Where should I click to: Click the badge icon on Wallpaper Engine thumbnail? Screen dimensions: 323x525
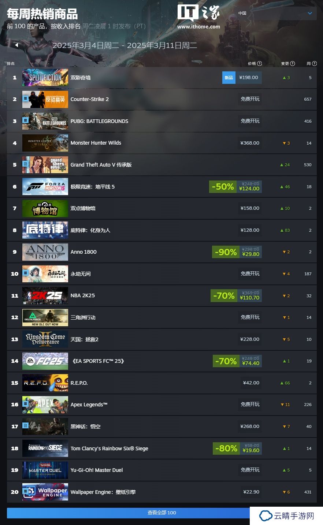click(26, 492)
